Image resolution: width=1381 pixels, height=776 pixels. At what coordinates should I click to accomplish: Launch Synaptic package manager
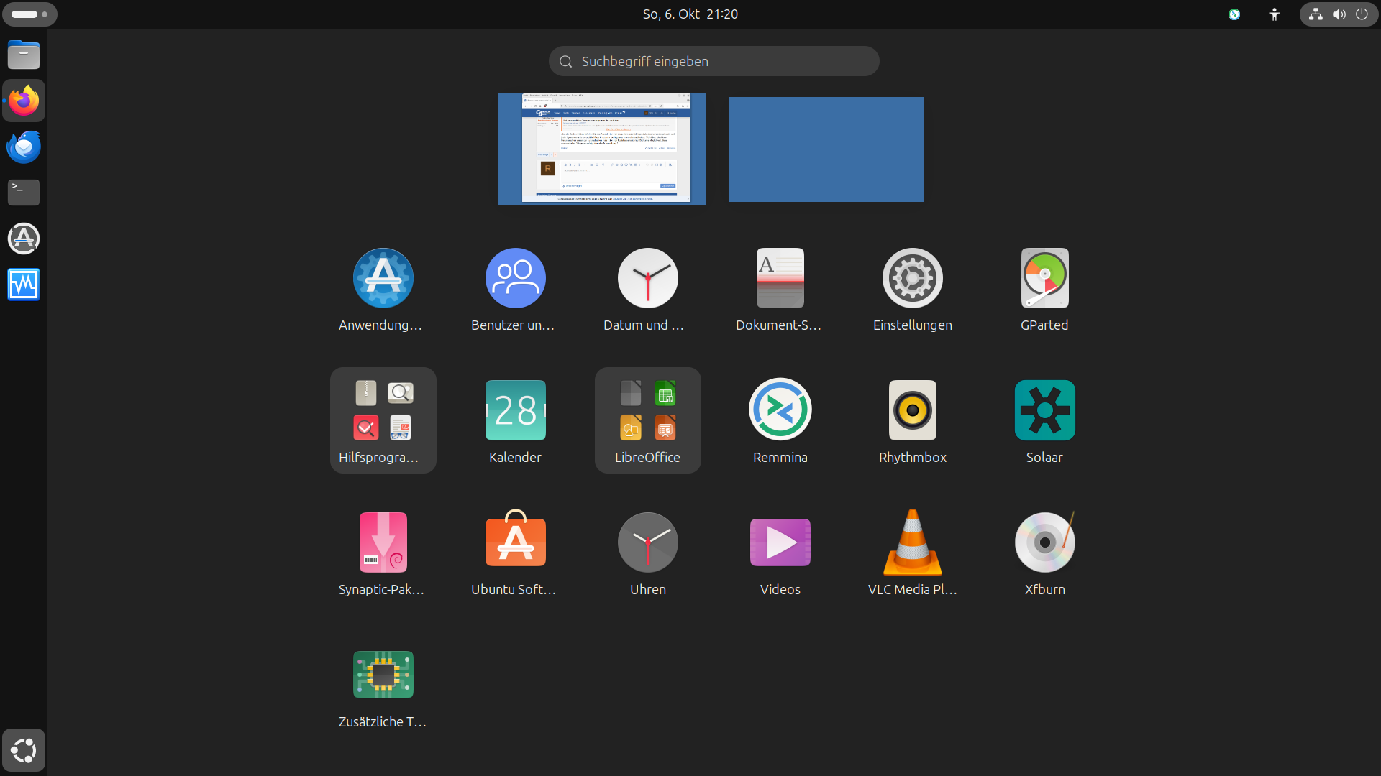(383, 542)
